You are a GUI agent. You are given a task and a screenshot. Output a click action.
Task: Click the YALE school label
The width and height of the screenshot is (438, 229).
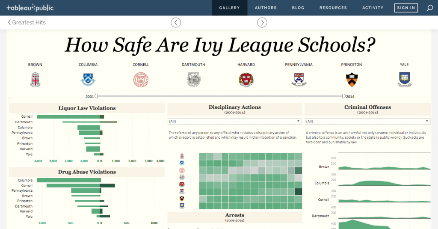coord(404,65)
